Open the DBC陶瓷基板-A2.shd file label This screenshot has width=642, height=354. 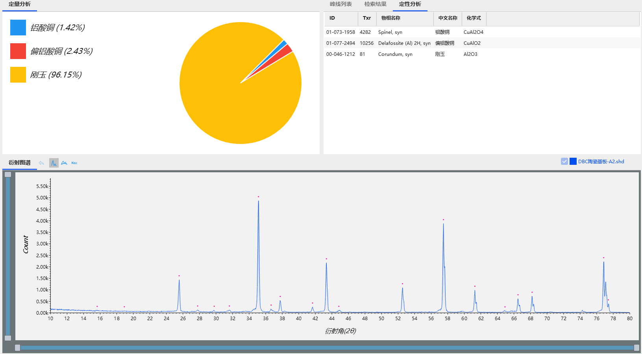601,162
